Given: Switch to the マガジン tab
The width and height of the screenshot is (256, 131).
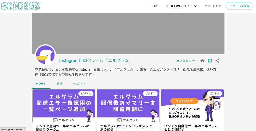Looking at the screenshot, I should pos(79,84).
